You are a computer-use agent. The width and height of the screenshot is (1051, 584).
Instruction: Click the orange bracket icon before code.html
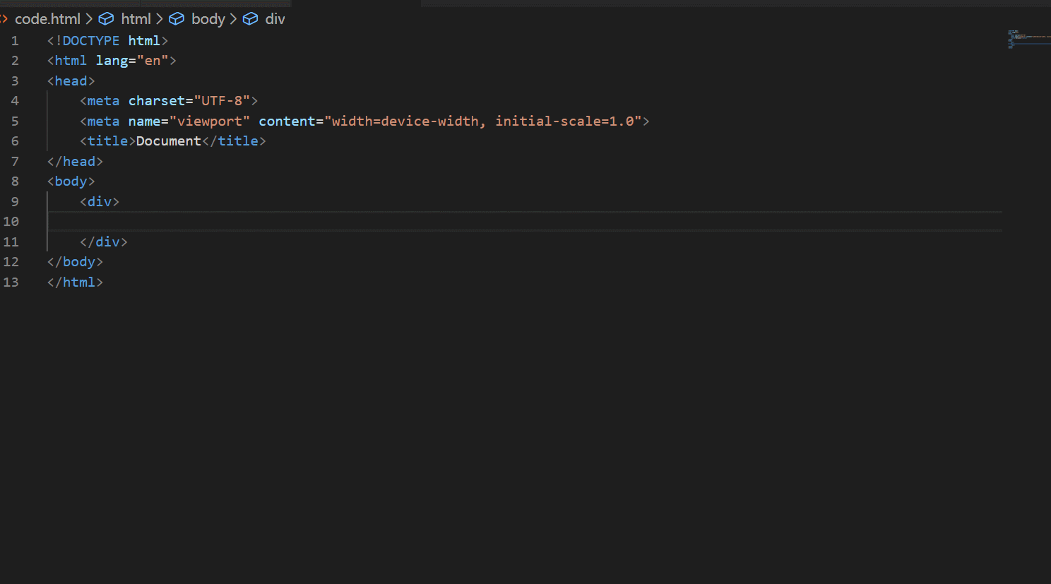point(4,18)
